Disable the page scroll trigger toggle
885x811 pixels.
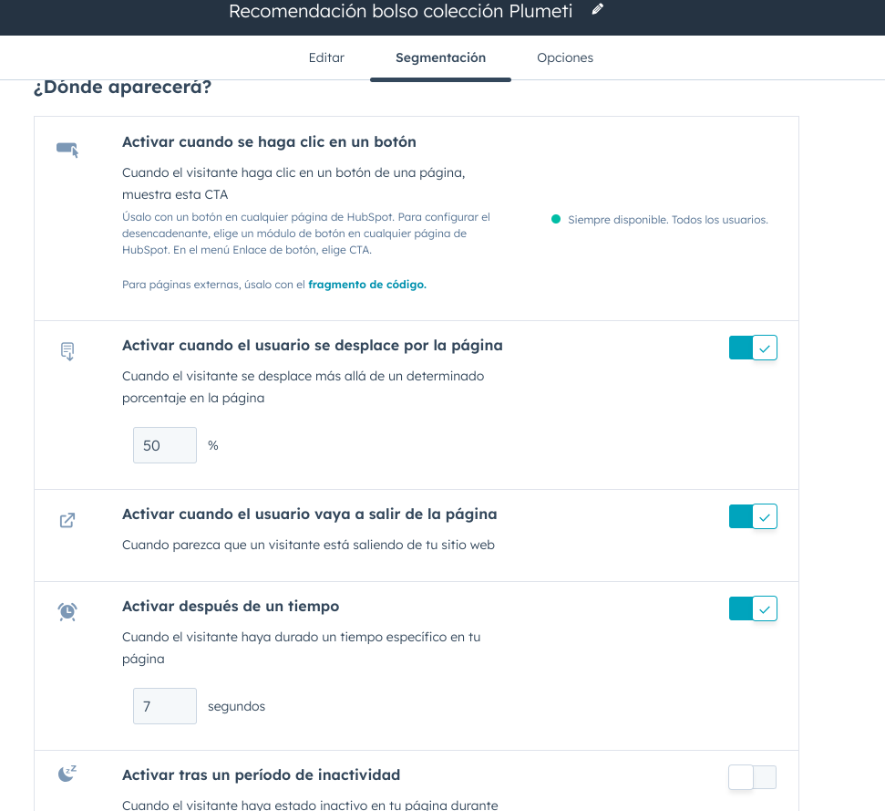click(753, 348)
